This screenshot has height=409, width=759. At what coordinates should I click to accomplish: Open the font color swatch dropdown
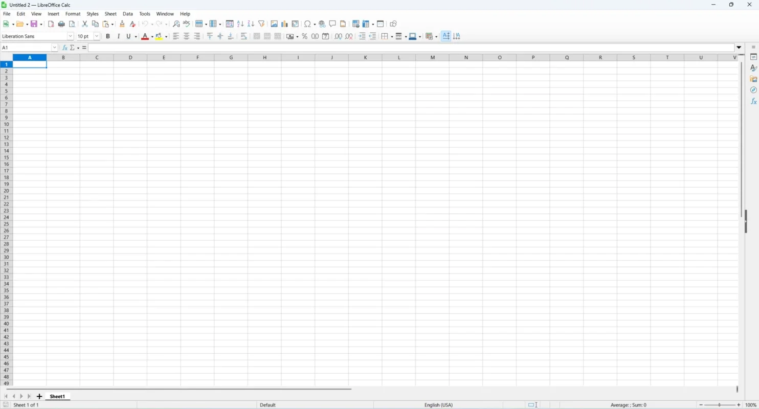tap(151, 36)
